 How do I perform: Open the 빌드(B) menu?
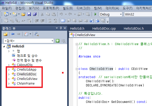coord(68,8)
